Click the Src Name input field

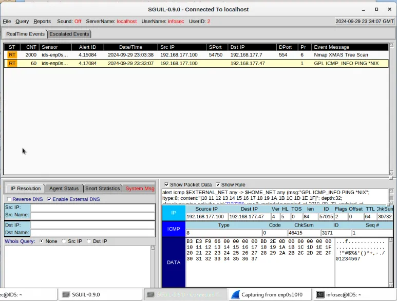coord(92,215)
